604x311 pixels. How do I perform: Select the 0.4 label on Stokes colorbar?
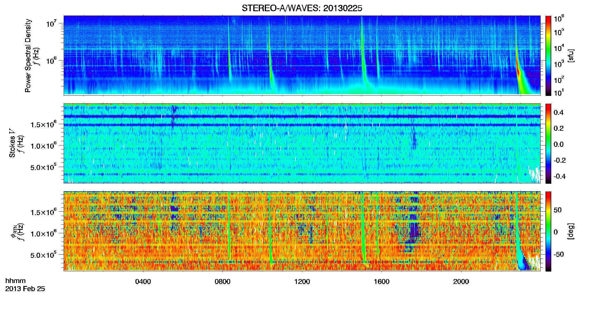pos(558,113)
